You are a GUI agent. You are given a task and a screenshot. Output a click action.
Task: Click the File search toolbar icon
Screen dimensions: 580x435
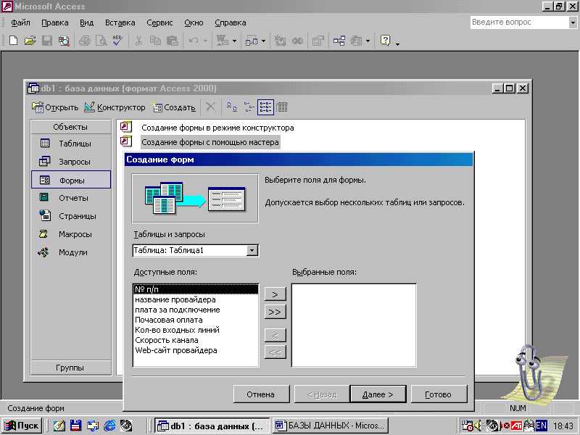[64, 41]
